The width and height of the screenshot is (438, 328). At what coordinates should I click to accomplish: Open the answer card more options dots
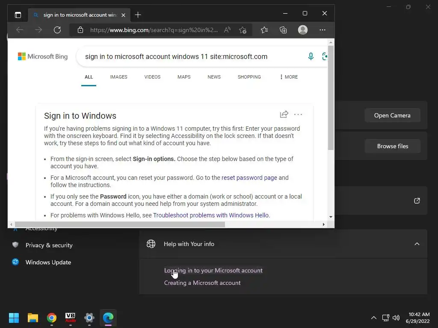(x=298, y=114)
